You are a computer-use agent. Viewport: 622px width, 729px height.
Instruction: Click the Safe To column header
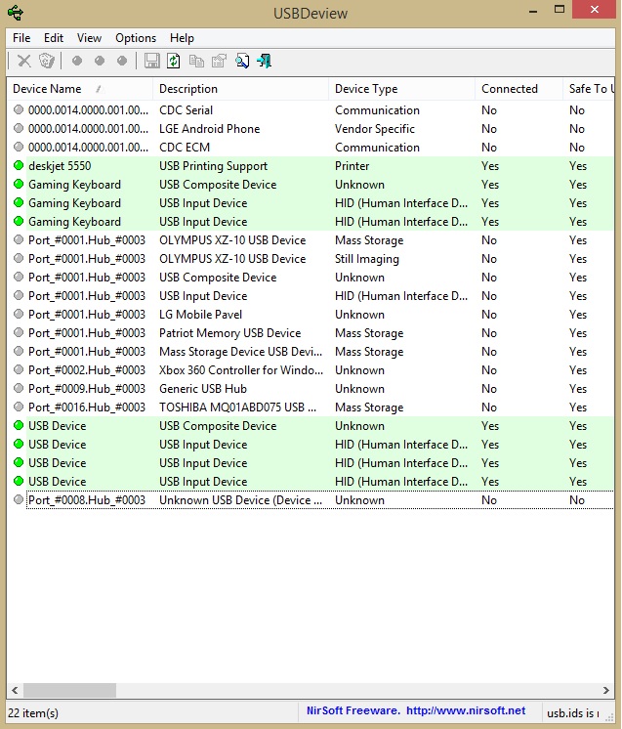(x=591, y=89)
